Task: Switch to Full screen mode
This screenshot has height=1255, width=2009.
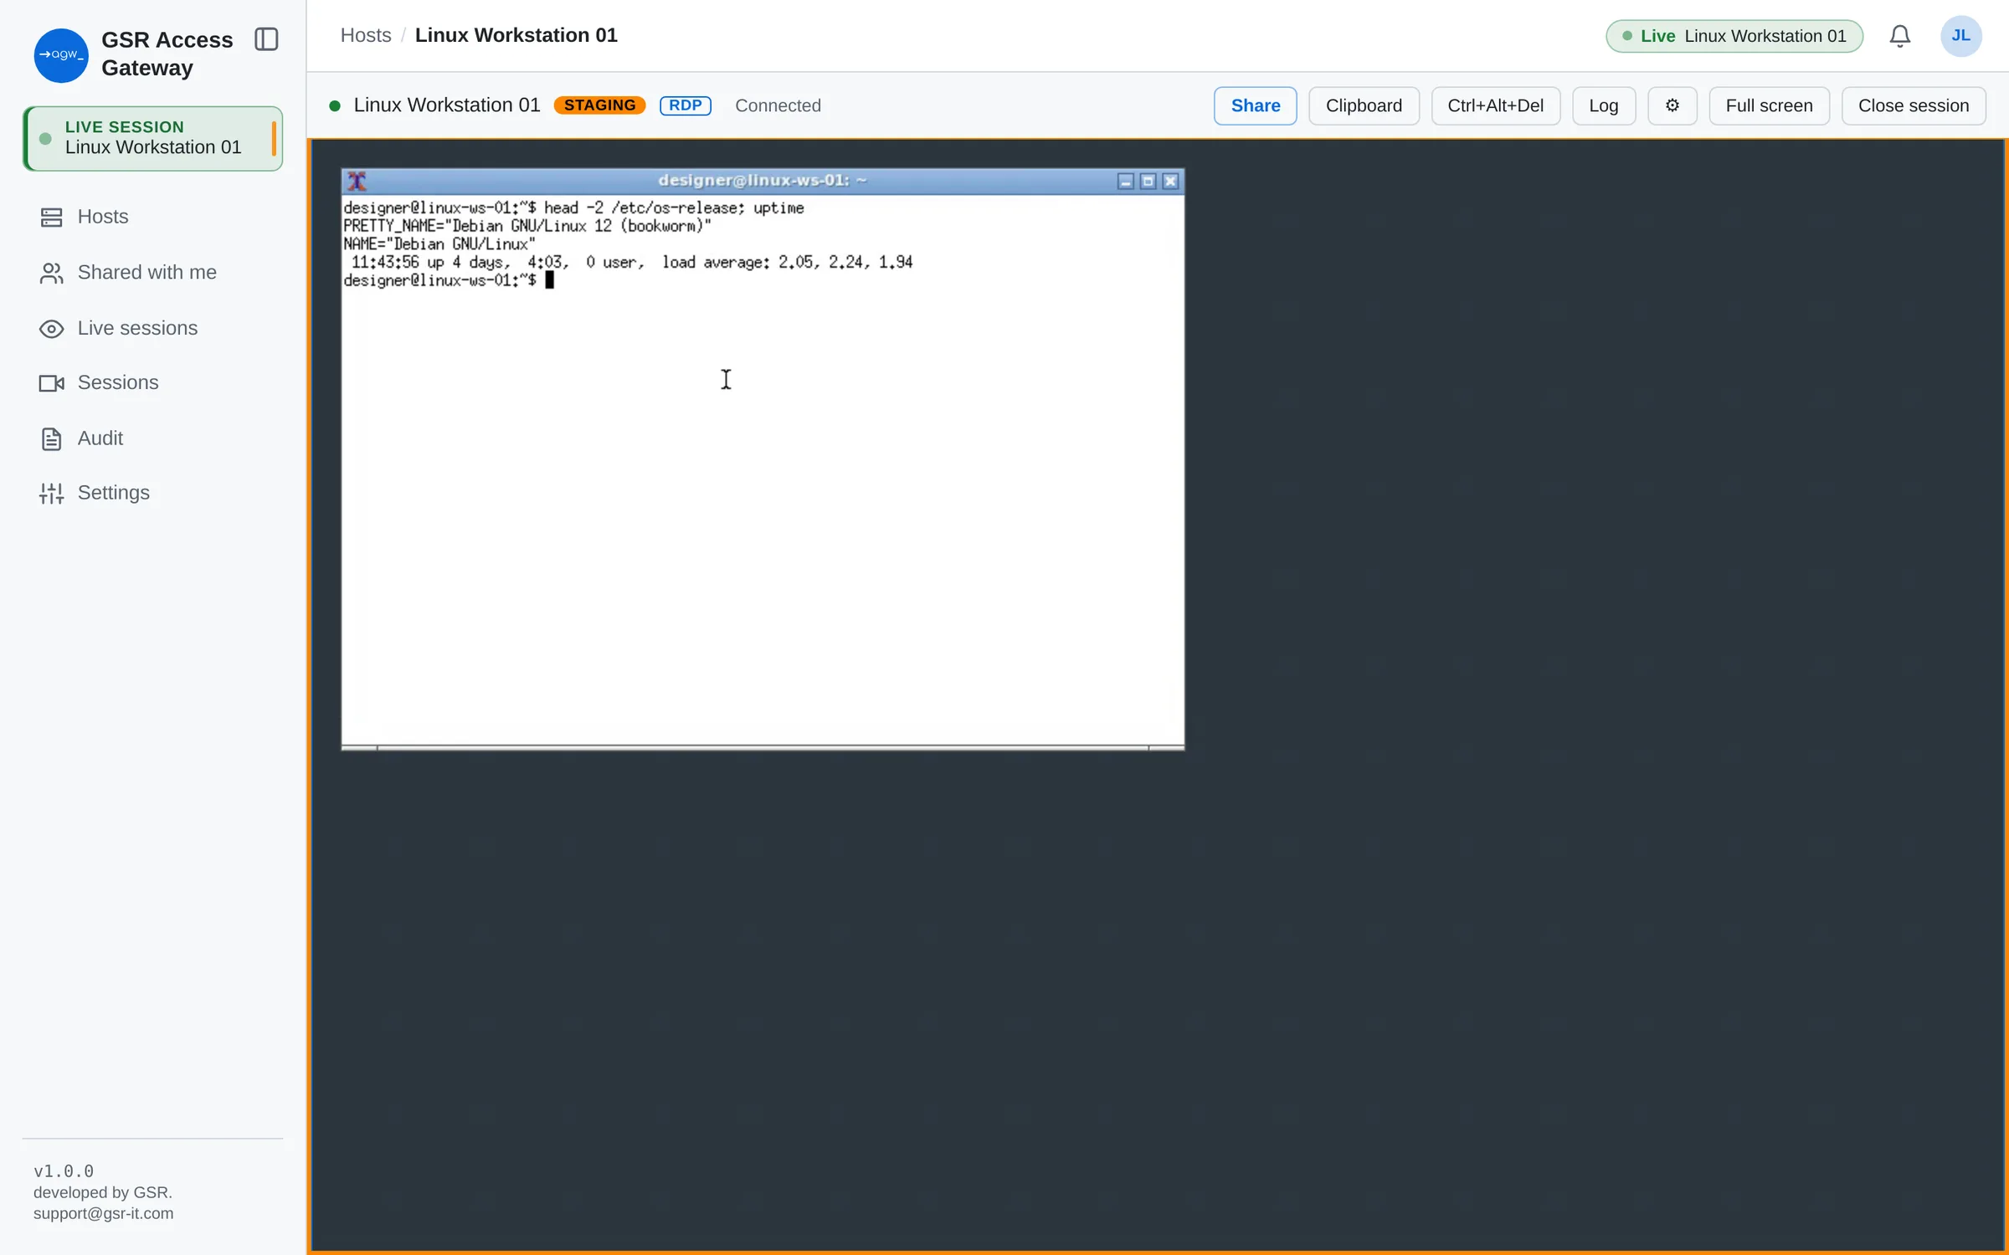Action: pyautogui.click(x=1769, y=105)
